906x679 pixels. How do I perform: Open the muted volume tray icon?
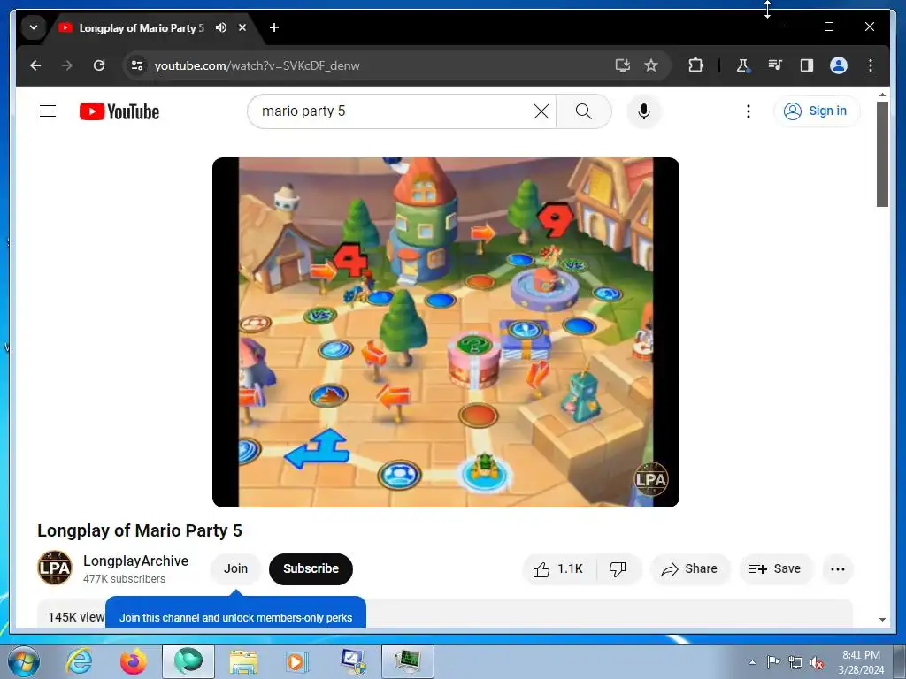point(817,662)
